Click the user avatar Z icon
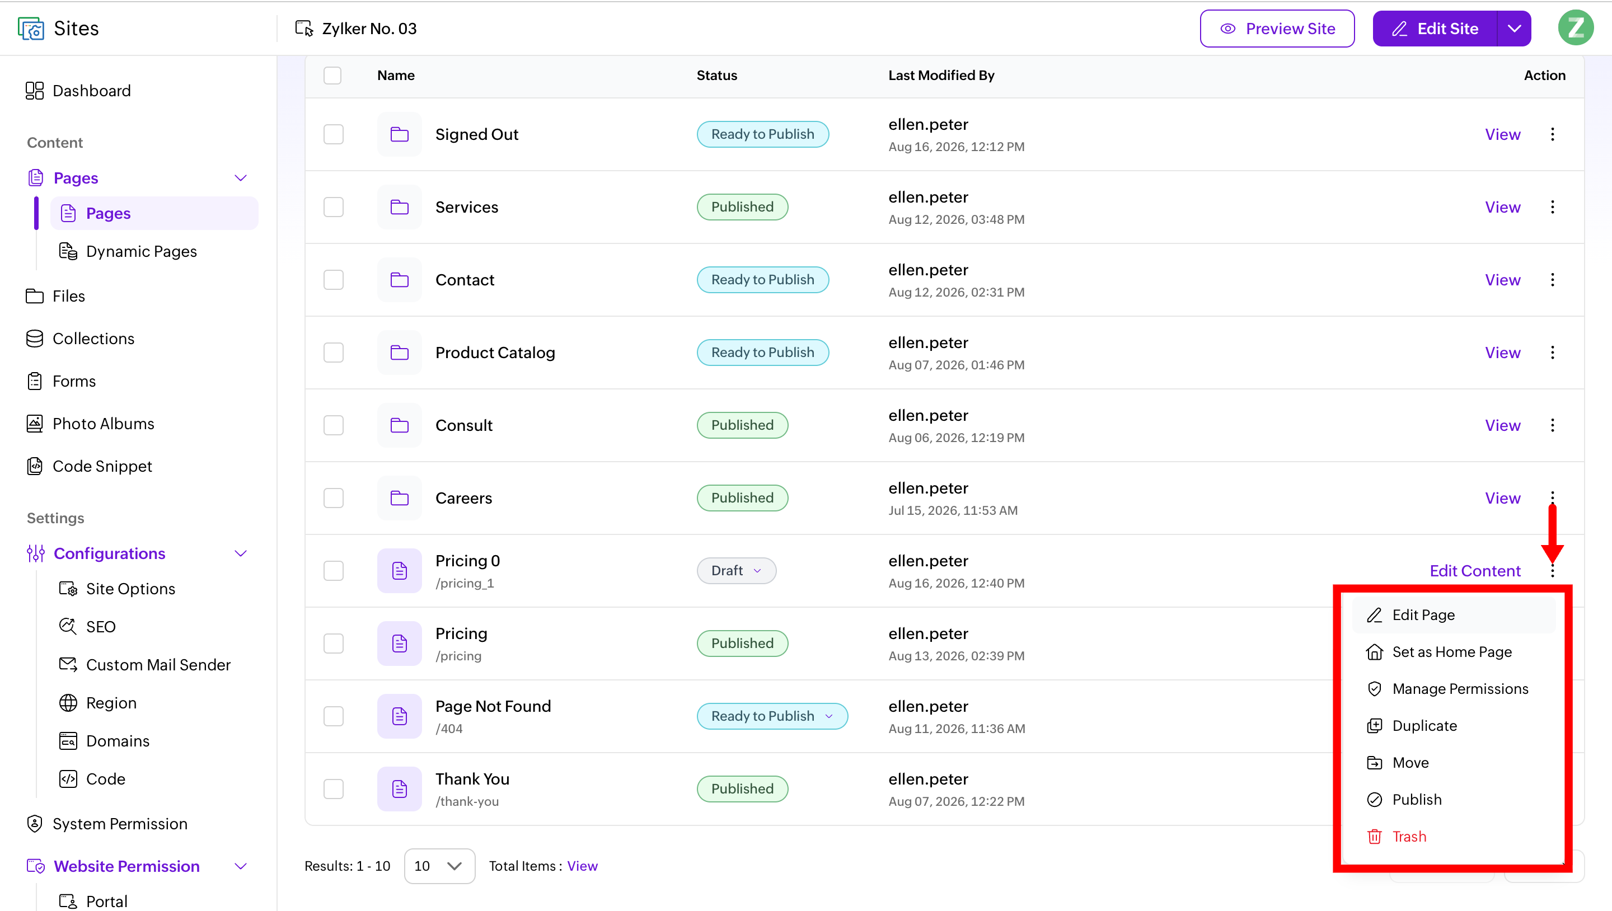Image resolution: width=1612 pixels, height=911 pixels. (x=1576, y=28)
